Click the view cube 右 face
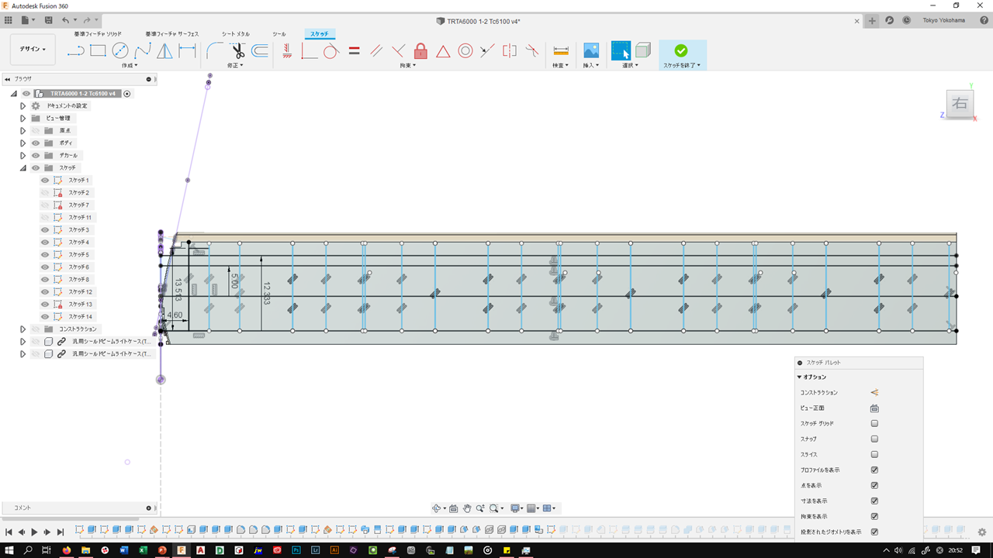 (960, 104)
